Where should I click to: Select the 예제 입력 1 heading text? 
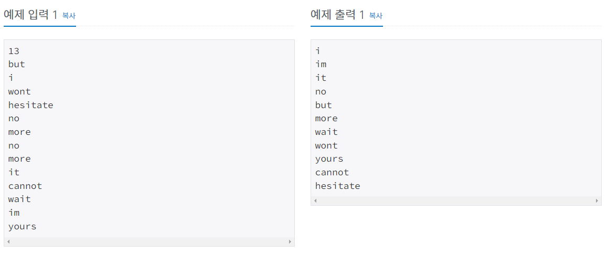pos(30,15)
